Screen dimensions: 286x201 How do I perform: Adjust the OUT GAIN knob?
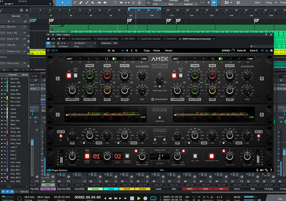pos(247,156)
